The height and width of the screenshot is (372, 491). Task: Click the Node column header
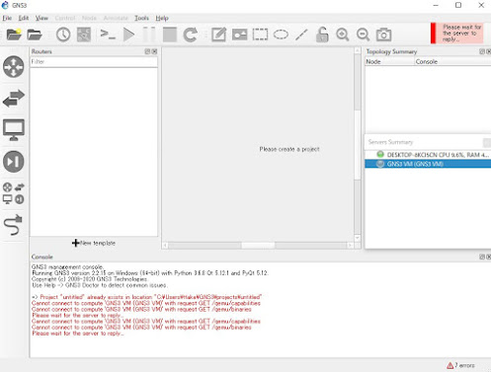pyautogui.click(x=389, y=61)
